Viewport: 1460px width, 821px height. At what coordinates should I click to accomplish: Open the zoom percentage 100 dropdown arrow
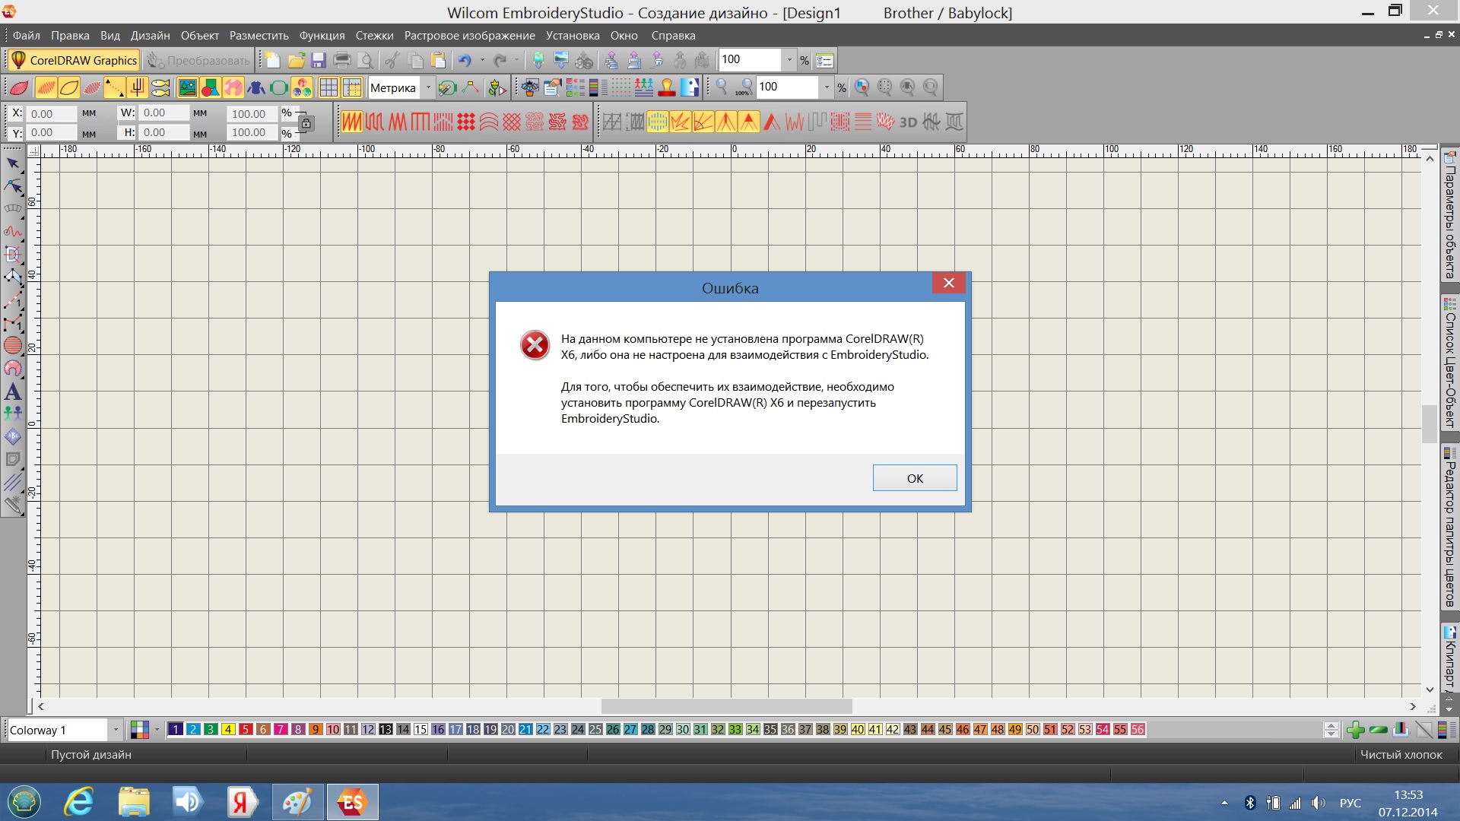[x=827, y=88]
